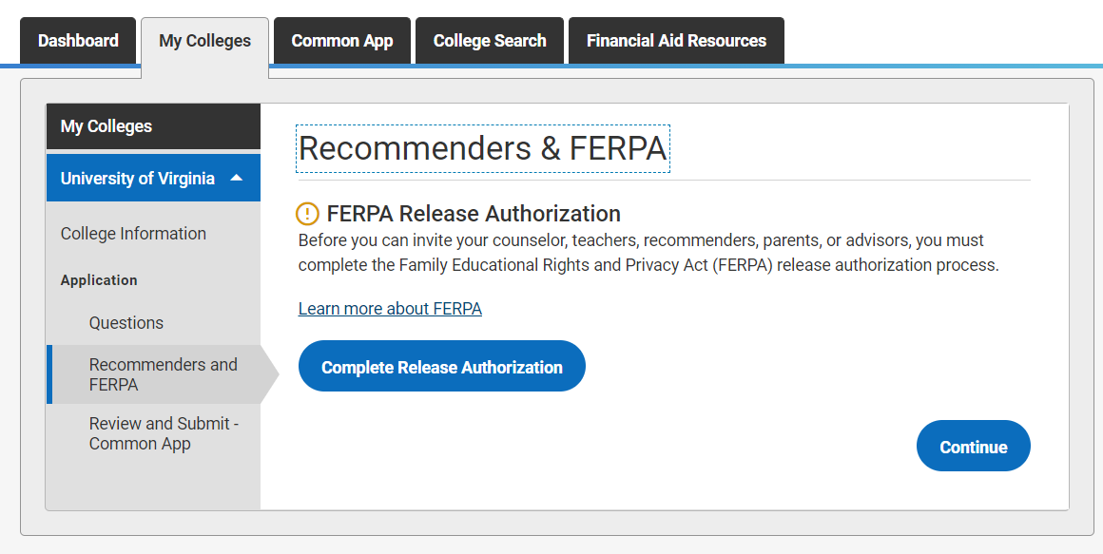Open the Dashboard tab
Viewport: 1103px width, 554px height.
tap(78, 41)
